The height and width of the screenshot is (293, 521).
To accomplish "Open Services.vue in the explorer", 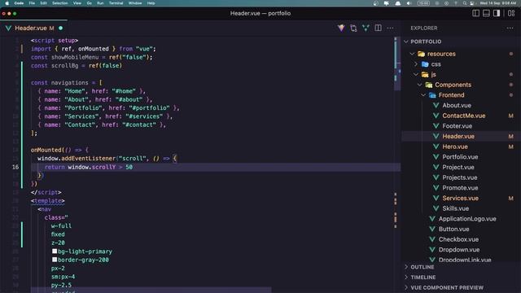I will tap(462, 198).
